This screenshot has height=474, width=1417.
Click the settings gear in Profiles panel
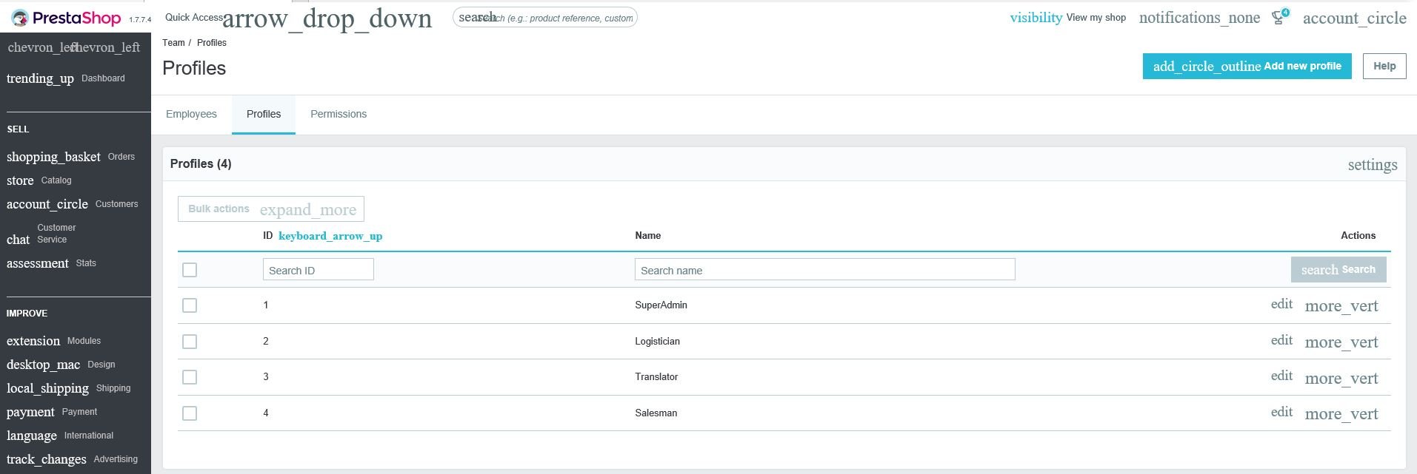point(1372,165)
